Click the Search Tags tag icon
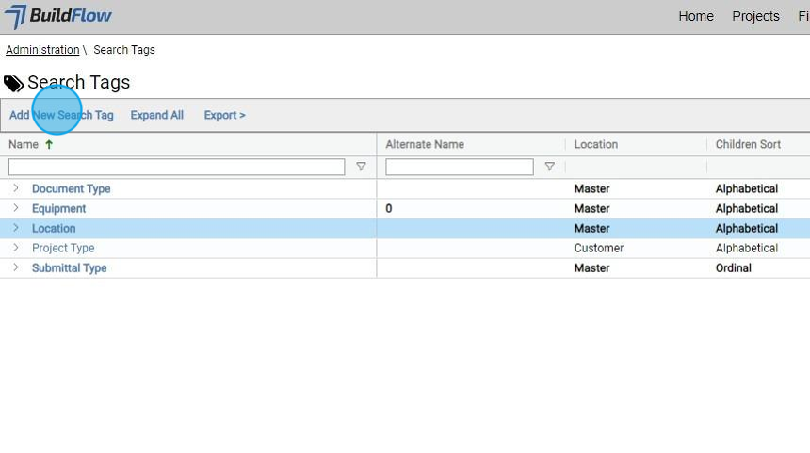 click(x=14, y=84)
